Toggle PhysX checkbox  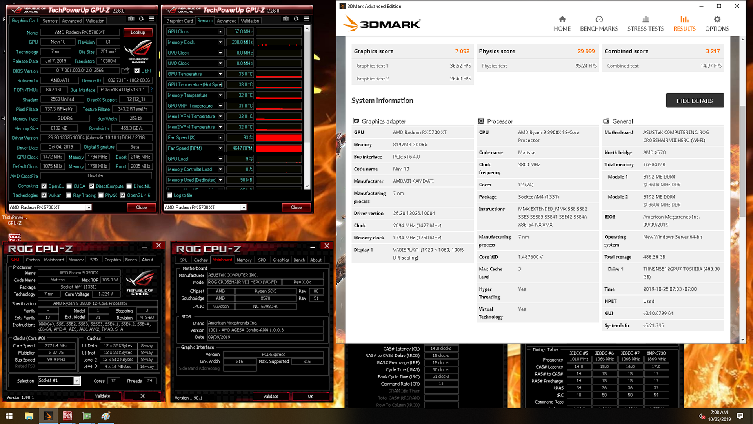[101, 195]
